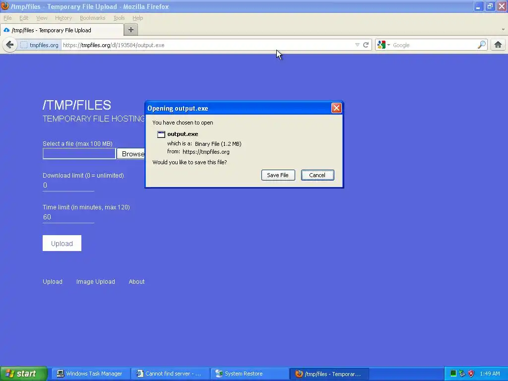This screenshot has height=381, width=508.
Task: Click the Firefox /tmp/files taskbar button
Action: (328, 374)
